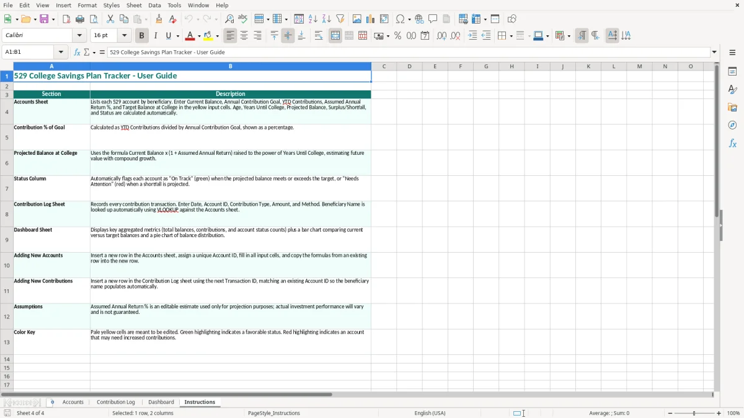
Task: Toggle Merge and Center Cells
Action: [x=335, y=36]
